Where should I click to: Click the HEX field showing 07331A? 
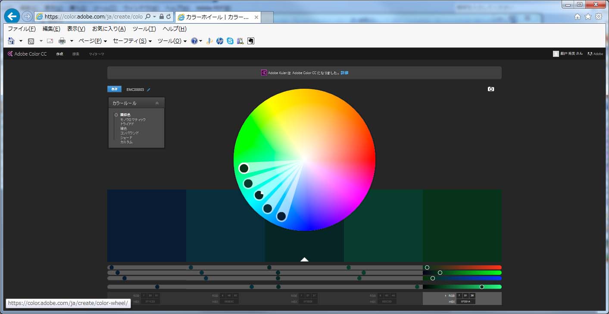(466, 302)
